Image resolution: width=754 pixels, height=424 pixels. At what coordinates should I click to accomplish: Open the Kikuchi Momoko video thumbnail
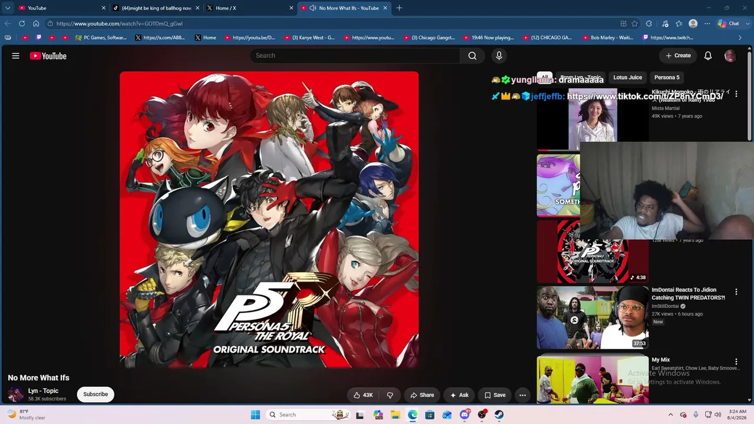[x=593, y=120]
